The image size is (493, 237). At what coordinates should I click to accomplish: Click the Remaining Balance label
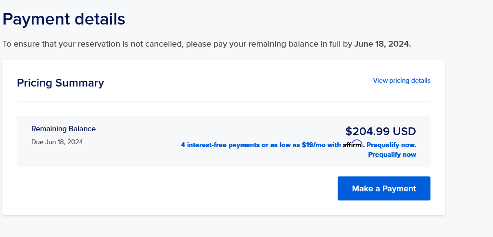[x=63, y=129]
